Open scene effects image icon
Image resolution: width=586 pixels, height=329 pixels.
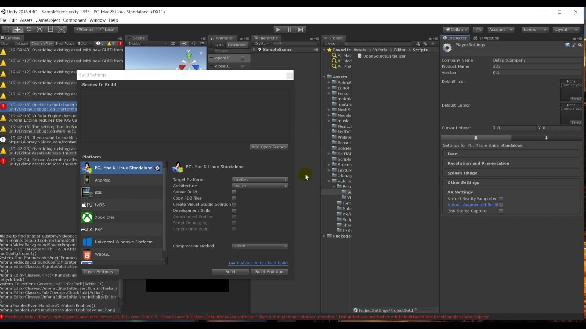202,44
